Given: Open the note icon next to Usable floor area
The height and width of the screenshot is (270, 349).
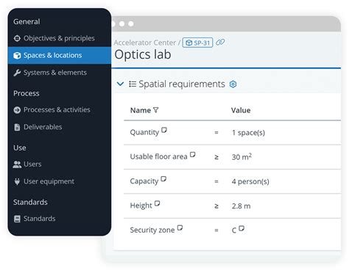Looking at the screenshot, I should (x=193, y=154).
